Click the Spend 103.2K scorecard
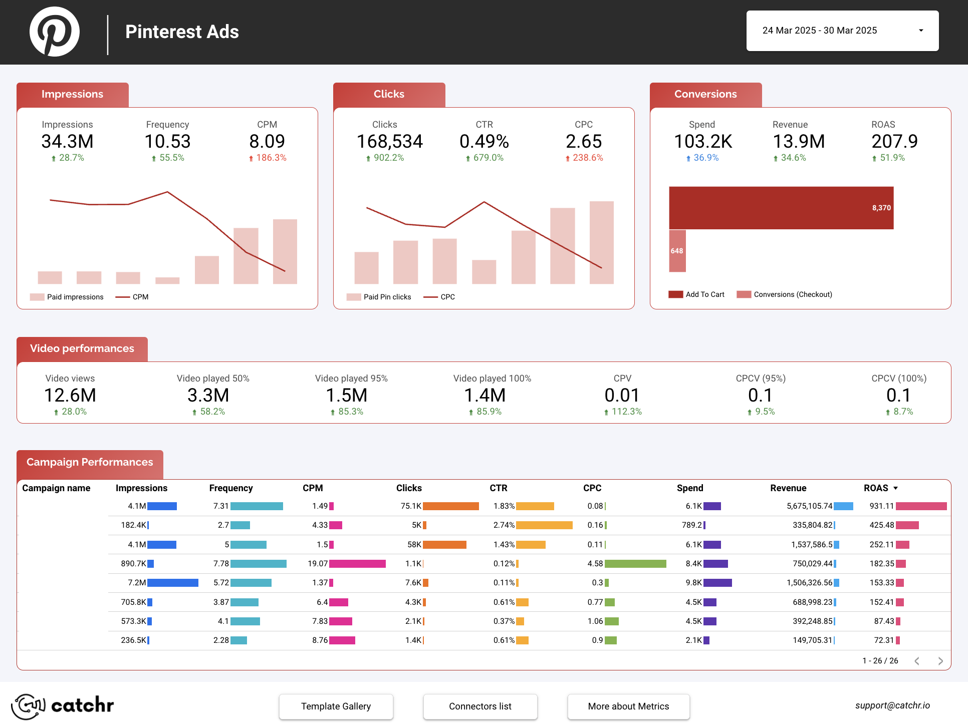The image size is (968, 727). point(702,142)
